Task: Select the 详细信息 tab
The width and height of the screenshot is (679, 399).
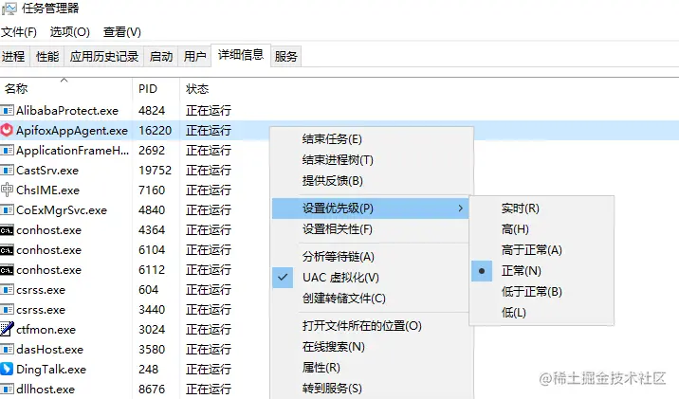Action: click(x=241, y=55)
